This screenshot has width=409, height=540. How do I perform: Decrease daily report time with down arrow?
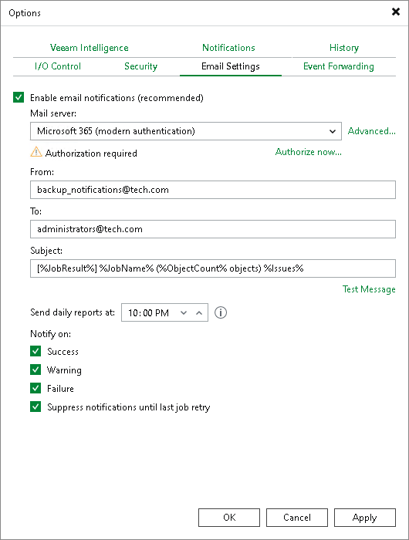tap(184, 312)
